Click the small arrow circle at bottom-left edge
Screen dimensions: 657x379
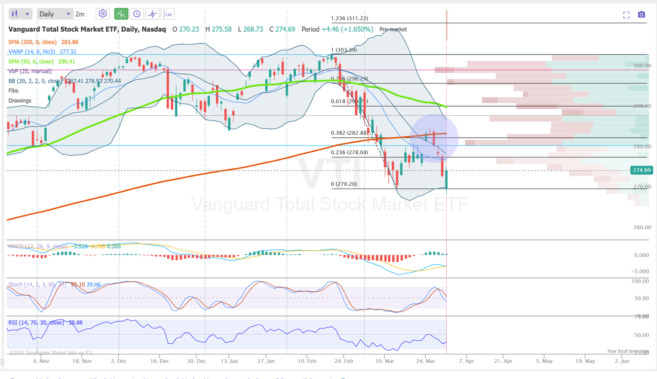pos(1,362)
